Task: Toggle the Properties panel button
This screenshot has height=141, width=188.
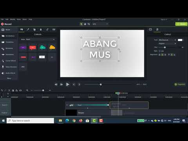Action: click(180, 84)
